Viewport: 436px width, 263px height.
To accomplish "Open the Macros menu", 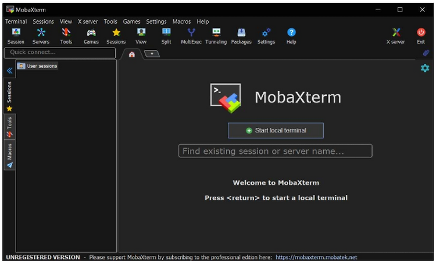I will click(x=181, y=21).
